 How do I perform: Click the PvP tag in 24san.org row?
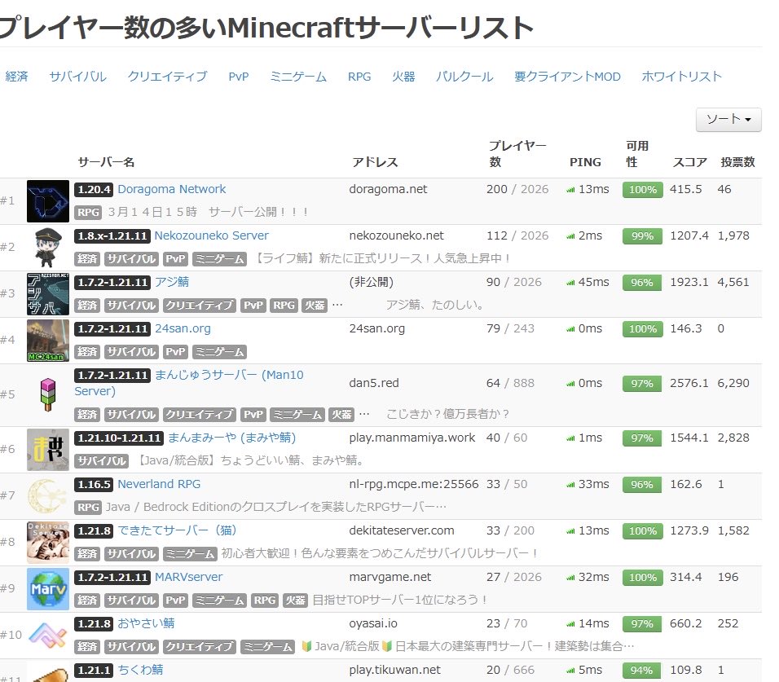(x=175, y=352)
